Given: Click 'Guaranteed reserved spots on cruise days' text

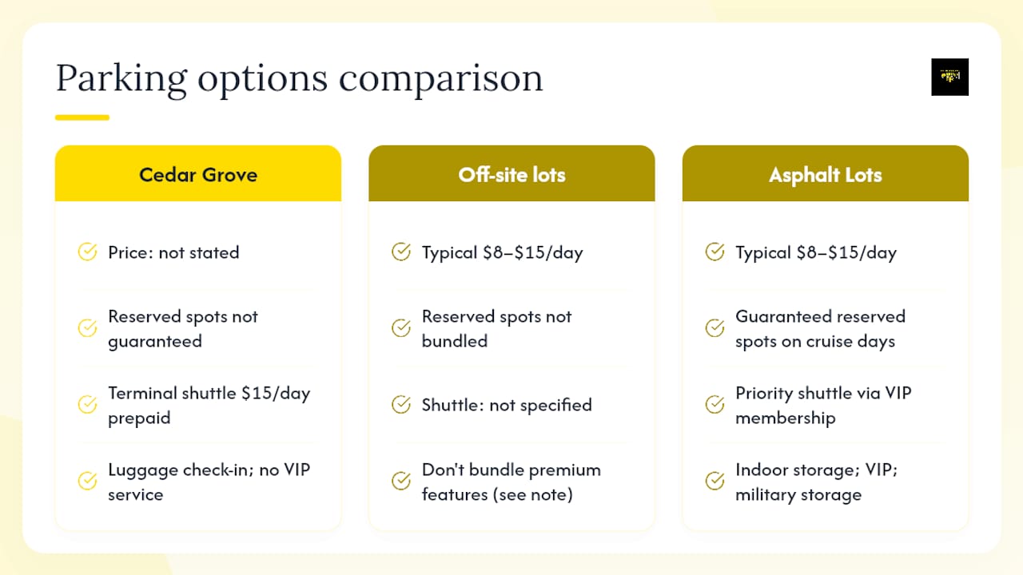Looking at the screenshot, I should [820, 328].
